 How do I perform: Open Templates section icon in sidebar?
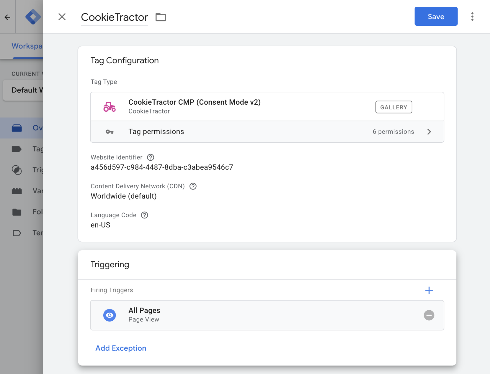pyautogui.click(x=17, y=233)
